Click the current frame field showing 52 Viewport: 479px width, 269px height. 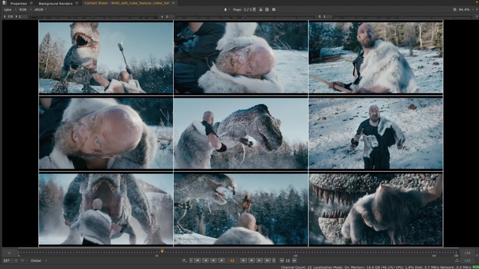[232, 261]
